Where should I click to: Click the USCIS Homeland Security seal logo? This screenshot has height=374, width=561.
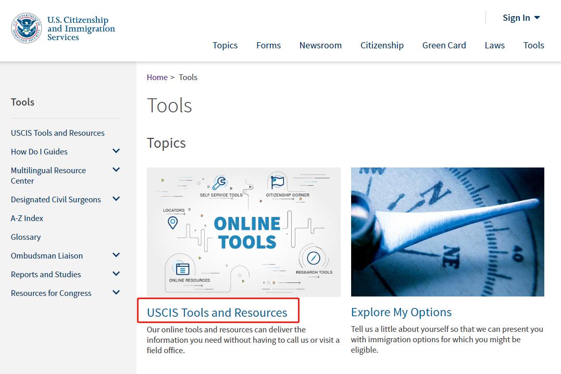click(27, 29)
